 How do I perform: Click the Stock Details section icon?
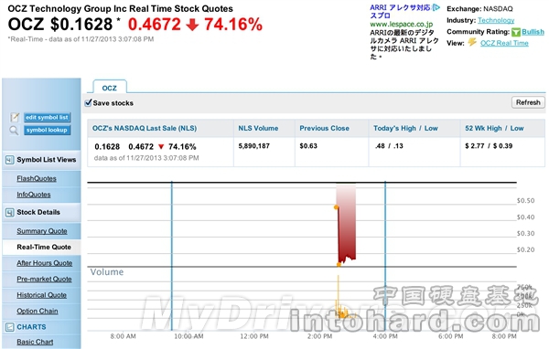(10, 213)
